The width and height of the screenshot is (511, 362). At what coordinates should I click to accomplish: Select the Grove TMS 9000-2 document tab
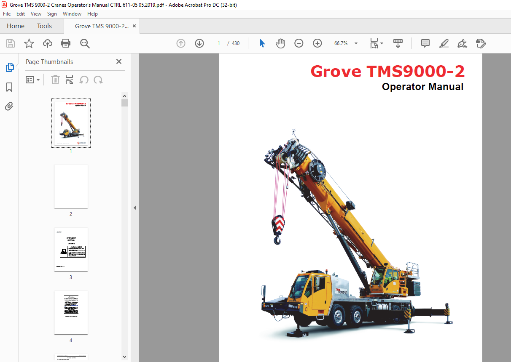pyautogui.click(x=102, y=26)
